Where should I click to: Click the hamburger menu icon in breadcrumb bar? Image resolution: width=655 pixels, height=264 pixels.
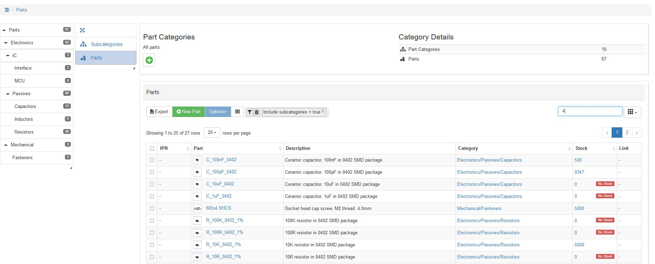tap(7, 10)
